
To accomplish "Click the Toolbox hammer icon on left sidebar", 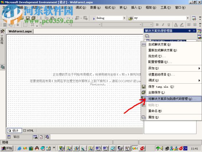I will (2, 31).
